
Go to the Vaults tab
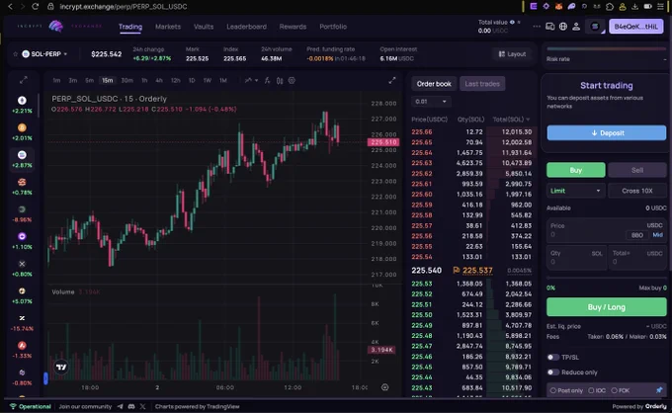click(204, 27)
